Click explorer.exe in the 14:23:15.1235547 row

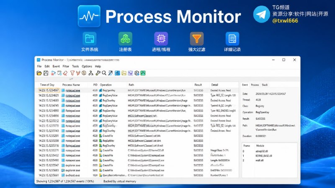click(72, 165)
